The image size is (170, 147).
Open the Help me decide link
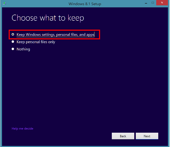click(22, 129)
